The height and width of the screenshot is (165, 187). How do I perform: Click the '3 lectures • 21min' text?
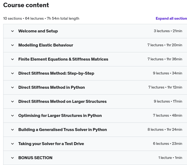point(168,31)
